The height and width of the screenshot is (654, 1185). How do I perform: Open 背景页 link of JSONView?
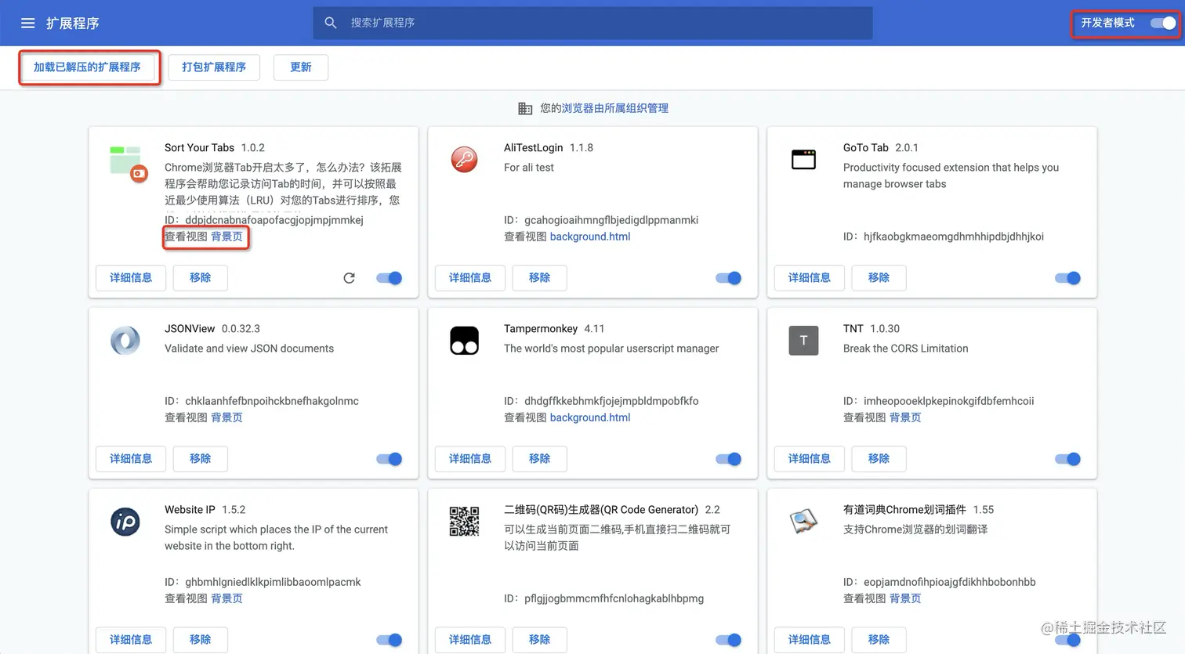tap(226, 417)
